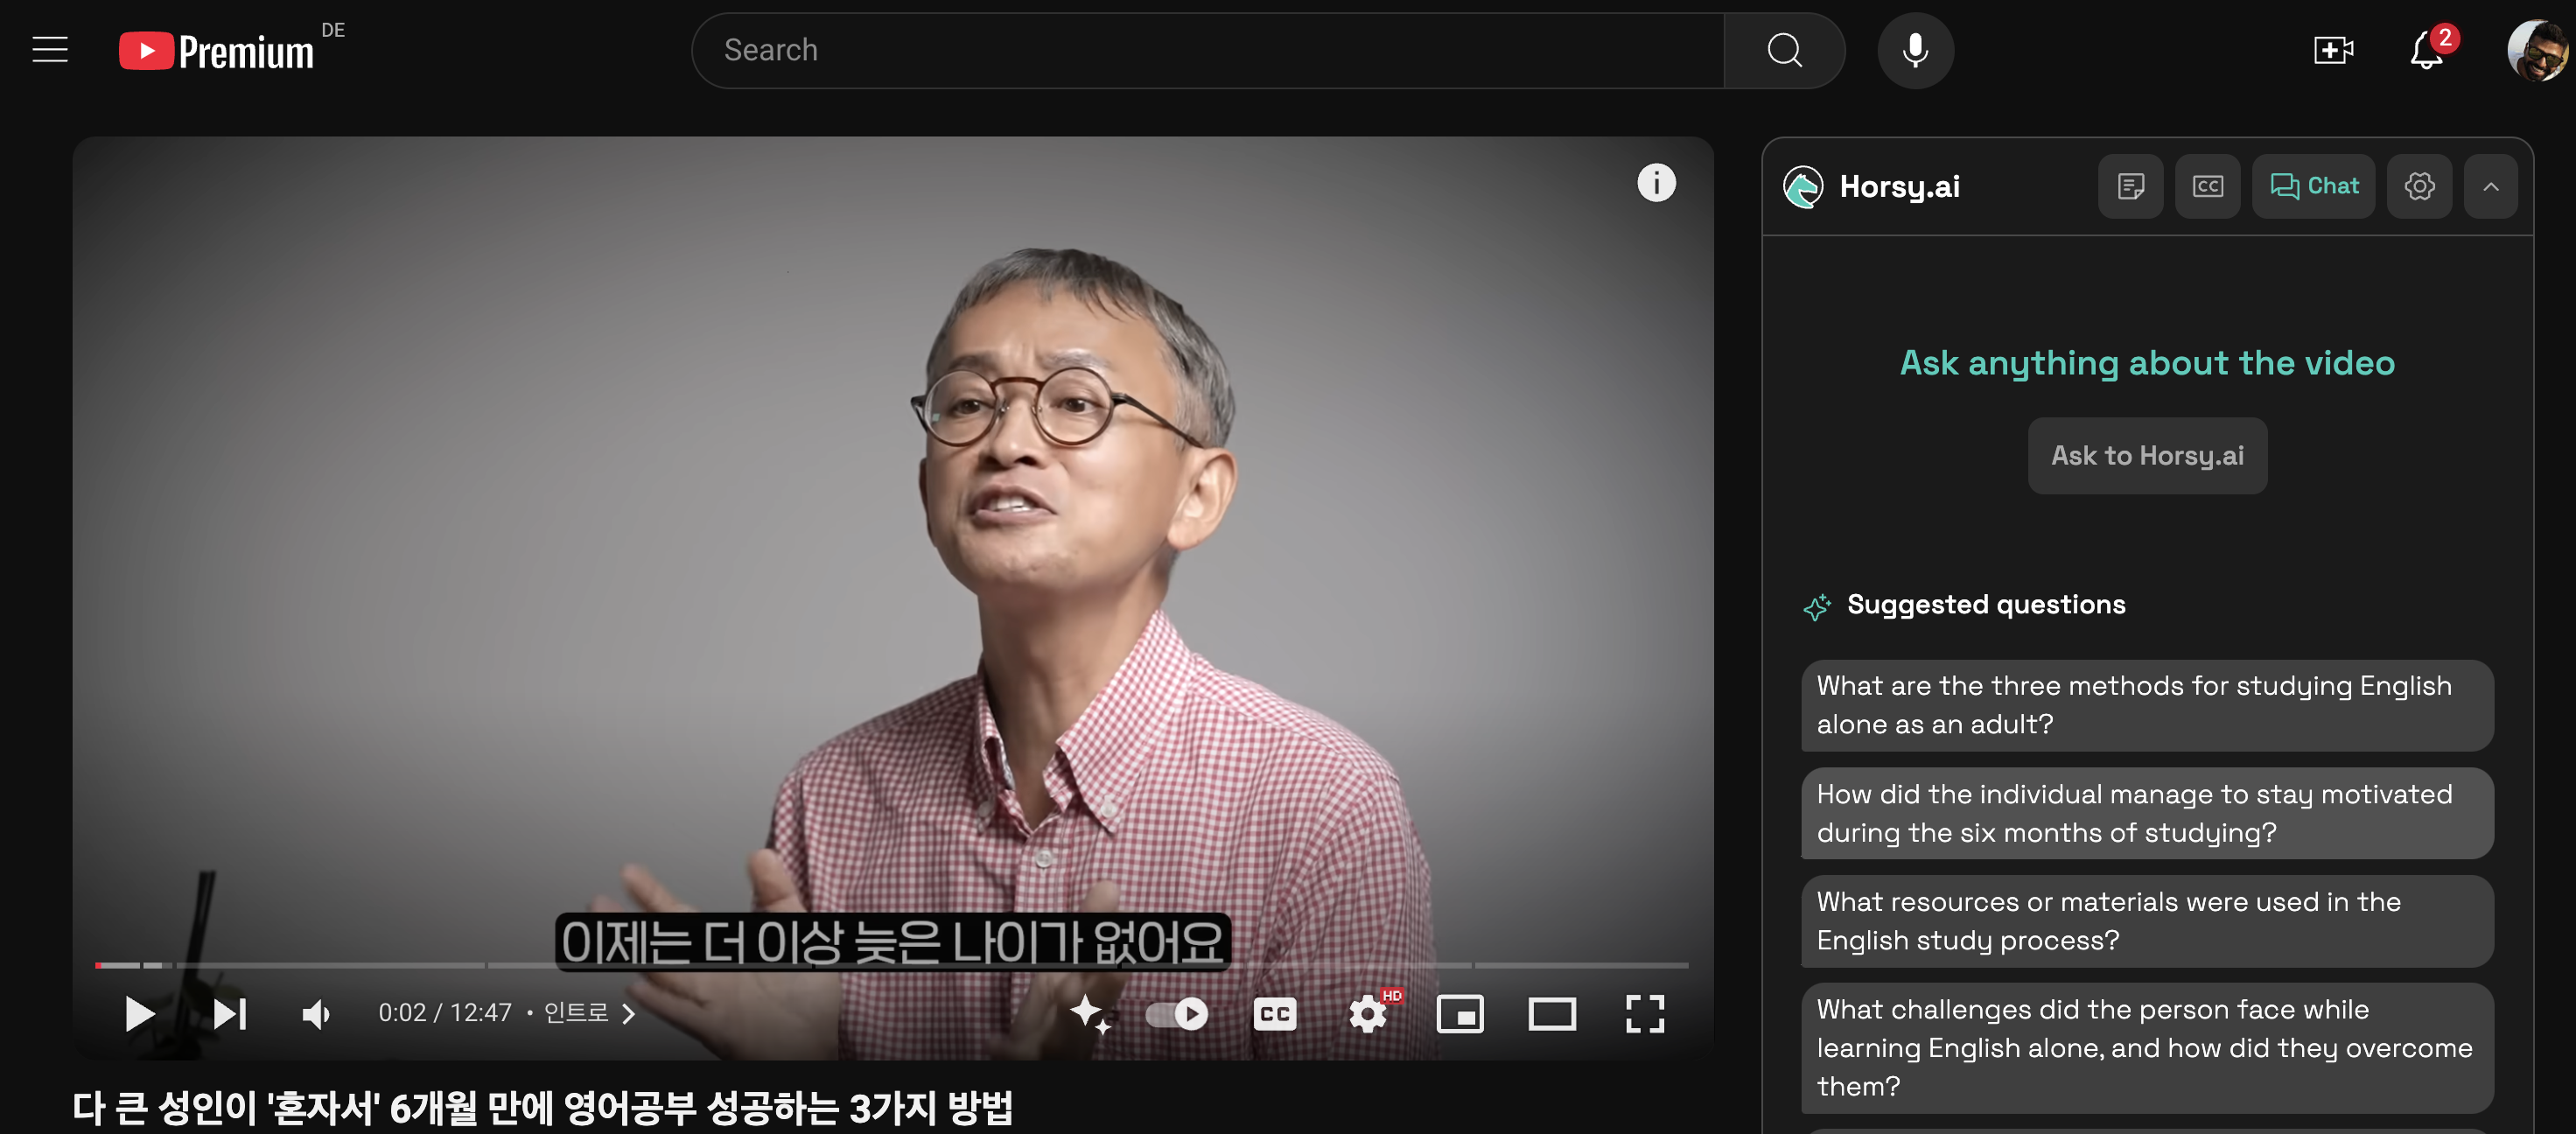Open the hamburger guide menu

(50, 50)
